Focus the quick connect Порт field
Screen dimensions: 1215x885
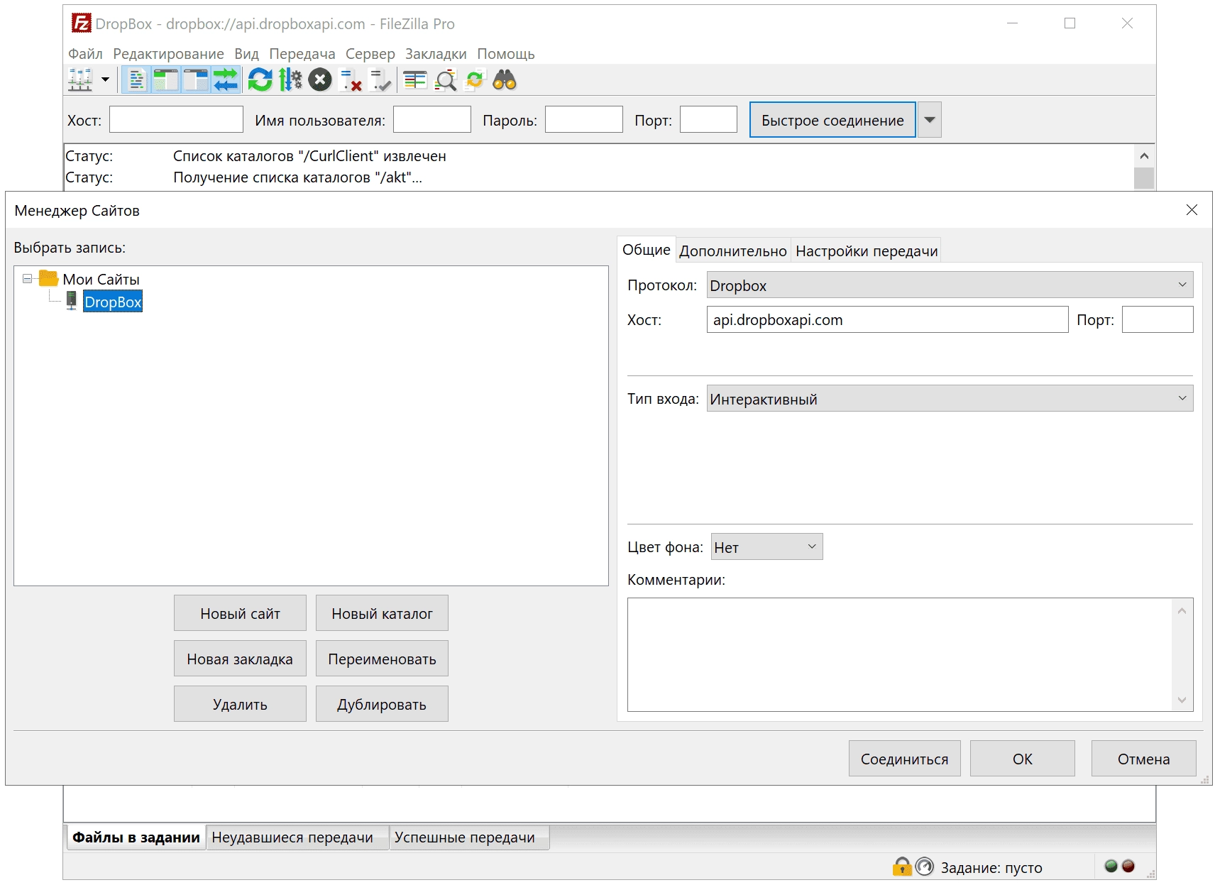(708, 119)
